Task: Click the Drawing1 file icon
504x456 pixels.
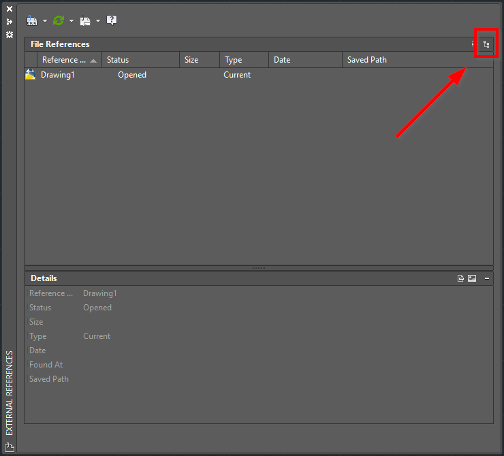Action: click(x=30, y=74)
